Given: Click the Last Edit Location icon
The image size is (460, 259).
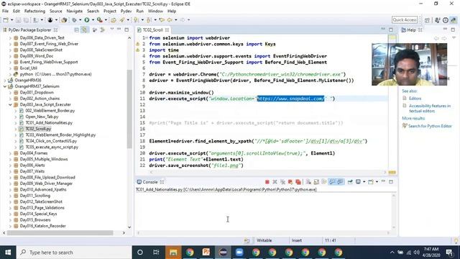Looking at the screenshot, I should [x=162, y=20].
